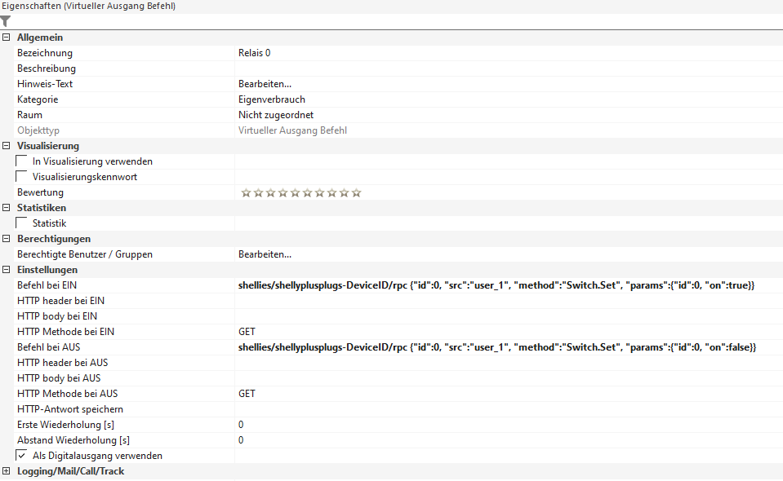Click the Befehl bei AUS command field
Image resolution: width=783 pixels, height=481 pixels.
[x=496, y=347]
